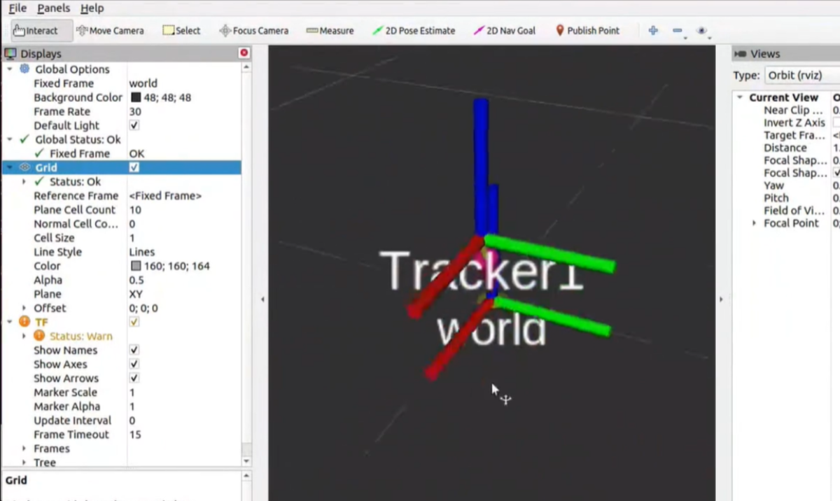Expand the Frames entry
Image resolution: width=840 pixels, height=501 pixels.
point(24,449)
